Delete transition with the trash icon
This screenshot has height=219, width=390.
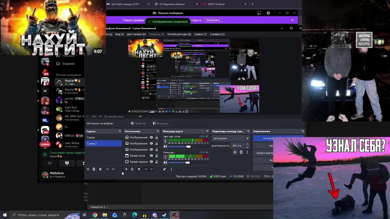click(241, 152)
